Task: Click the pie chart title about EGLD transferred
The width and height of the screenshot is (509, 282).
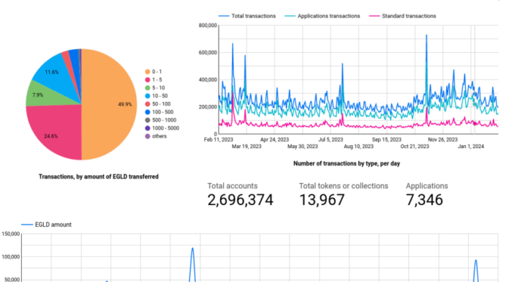Action: coord(99,177)
